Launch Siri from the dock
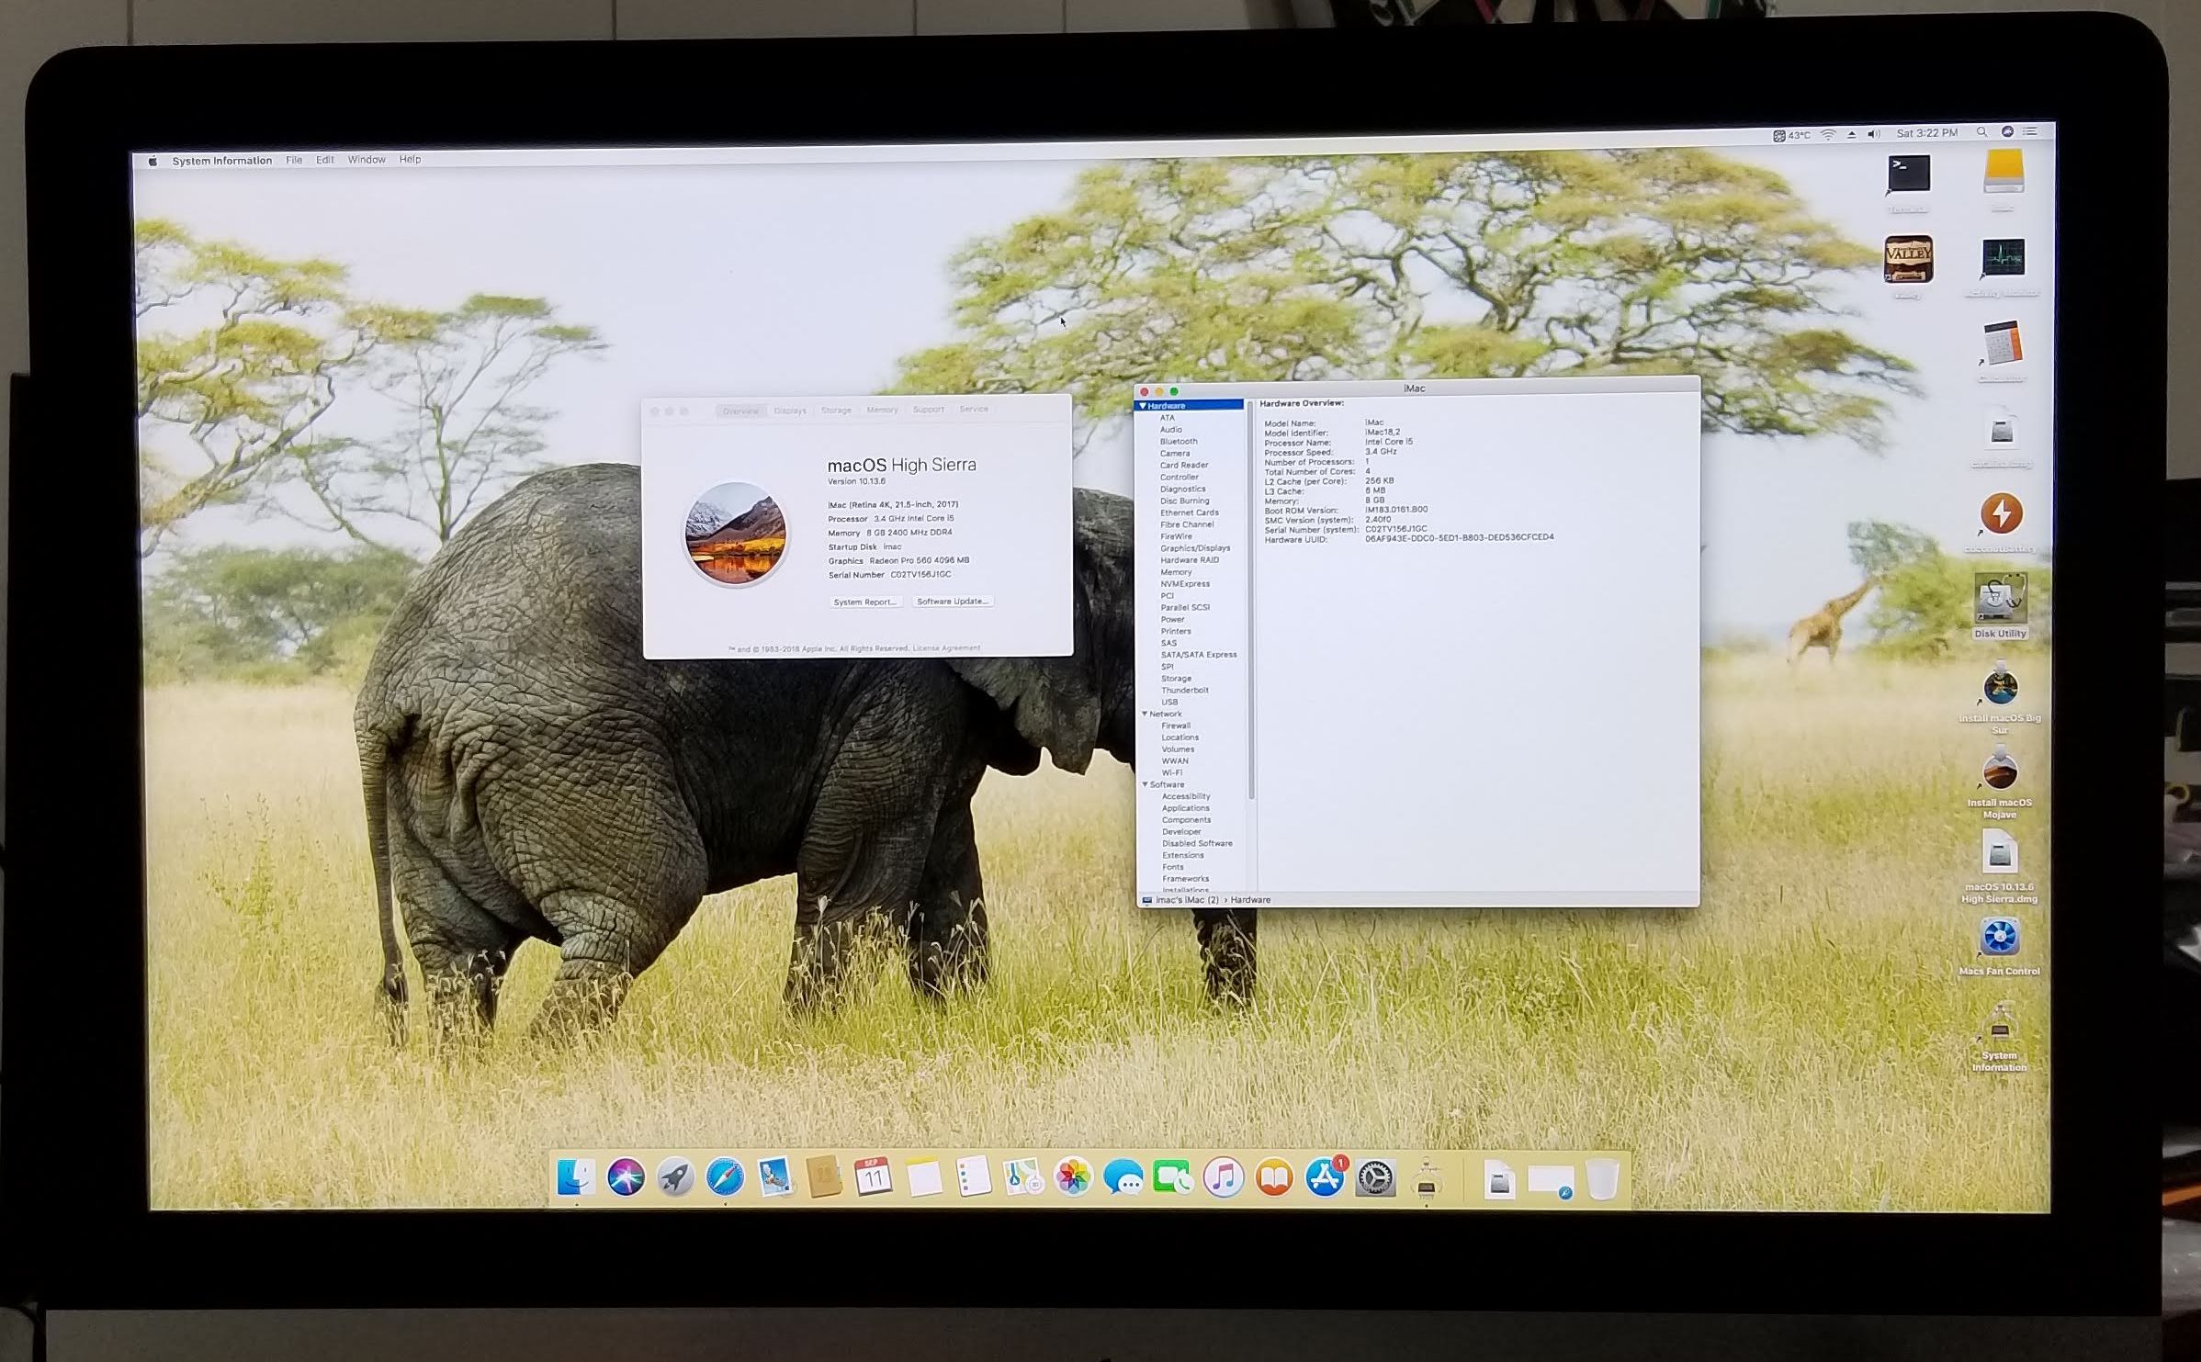Screen dimensions: 2201x1362 point(626,1176)
